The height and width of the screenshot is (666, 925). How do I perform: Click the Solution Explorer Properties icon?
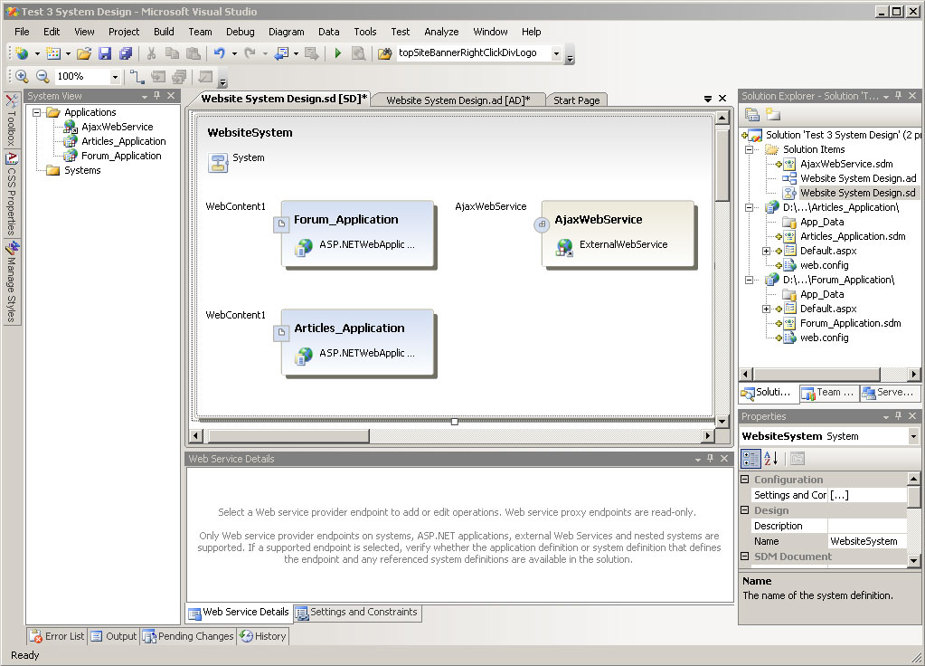(x=751, y=115)
